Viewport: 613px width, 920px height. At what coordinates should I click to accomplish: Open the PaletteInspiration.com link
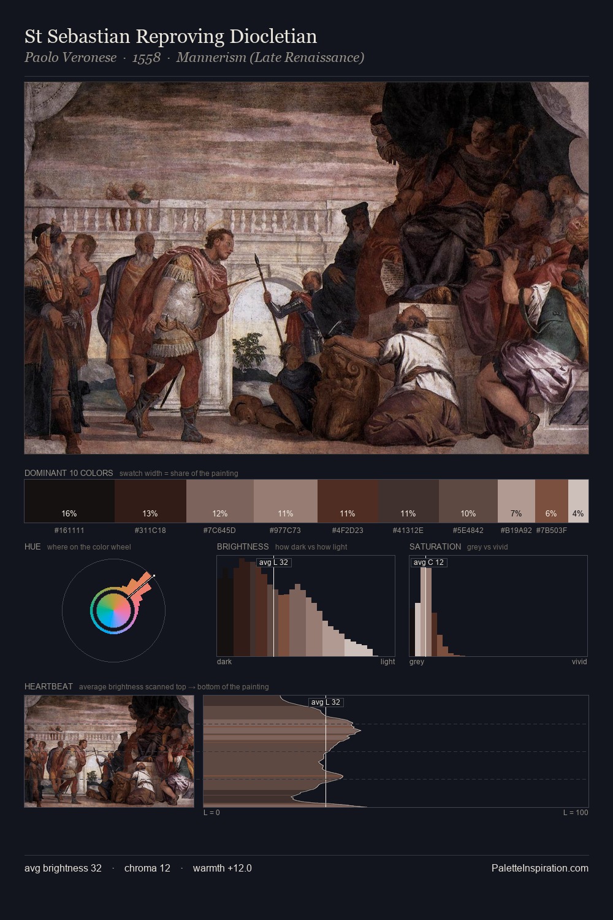pyautogui.click(x=540, y=868)
